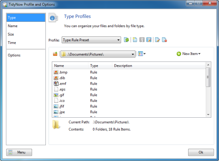The width and height of the screenshot is (219, 161).
Task: Confirm with the Ok button
Action: pyautogui.click(x=201, y=152)
